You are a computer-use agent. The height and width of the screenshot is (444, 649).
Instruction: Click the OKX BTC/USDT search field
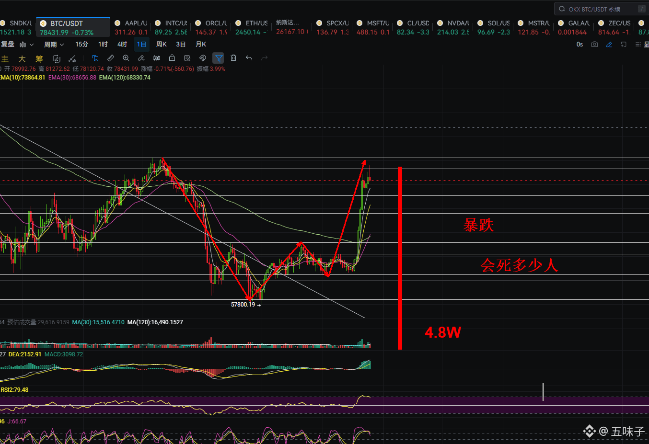pos(601,9)
